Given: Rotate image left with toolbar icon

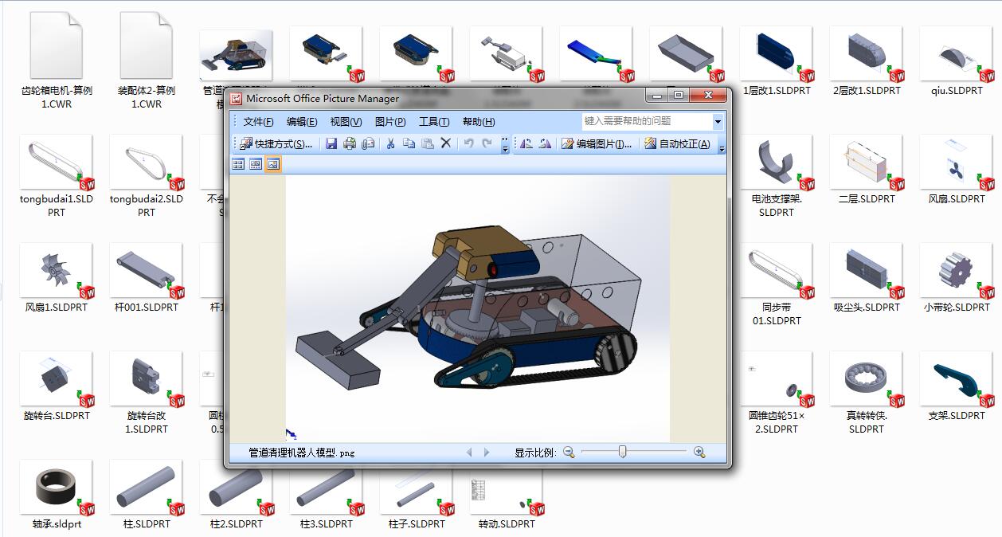Looking at the screenshot, I should tap(526, 144).
